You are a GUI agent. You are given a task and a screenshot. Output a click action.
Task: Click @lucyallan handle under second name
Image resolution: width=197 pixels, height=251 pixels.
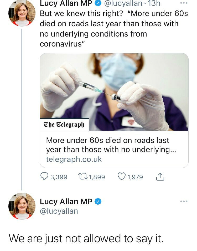(x=59, y=211)
